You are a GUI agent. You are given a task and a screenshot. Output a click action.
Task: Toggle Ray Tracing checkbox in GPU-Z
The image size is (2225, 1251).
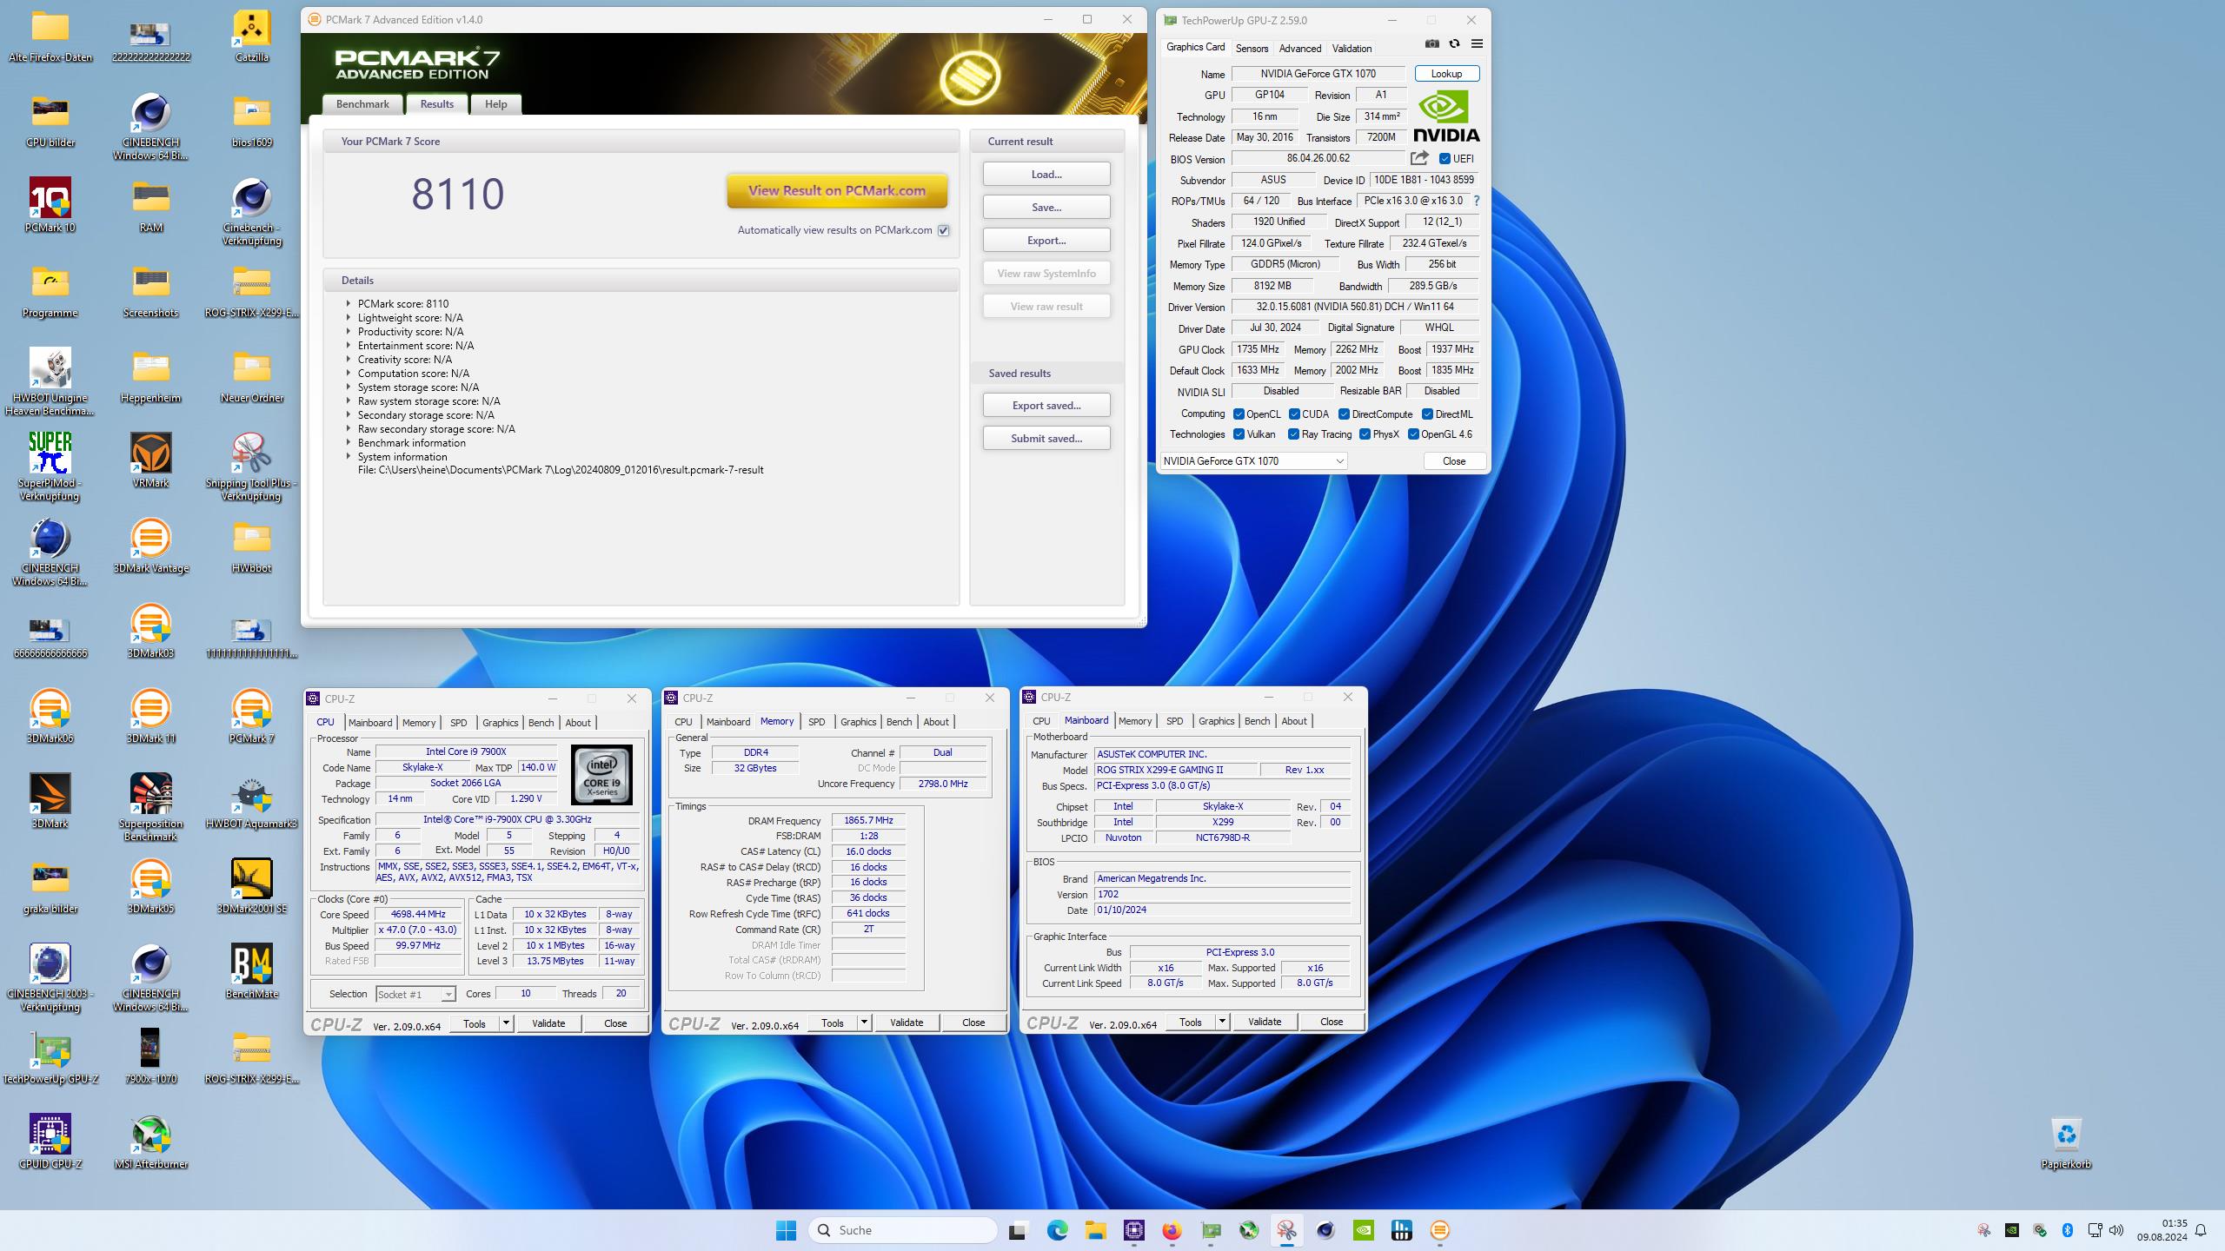click(x=1293, y=434)
